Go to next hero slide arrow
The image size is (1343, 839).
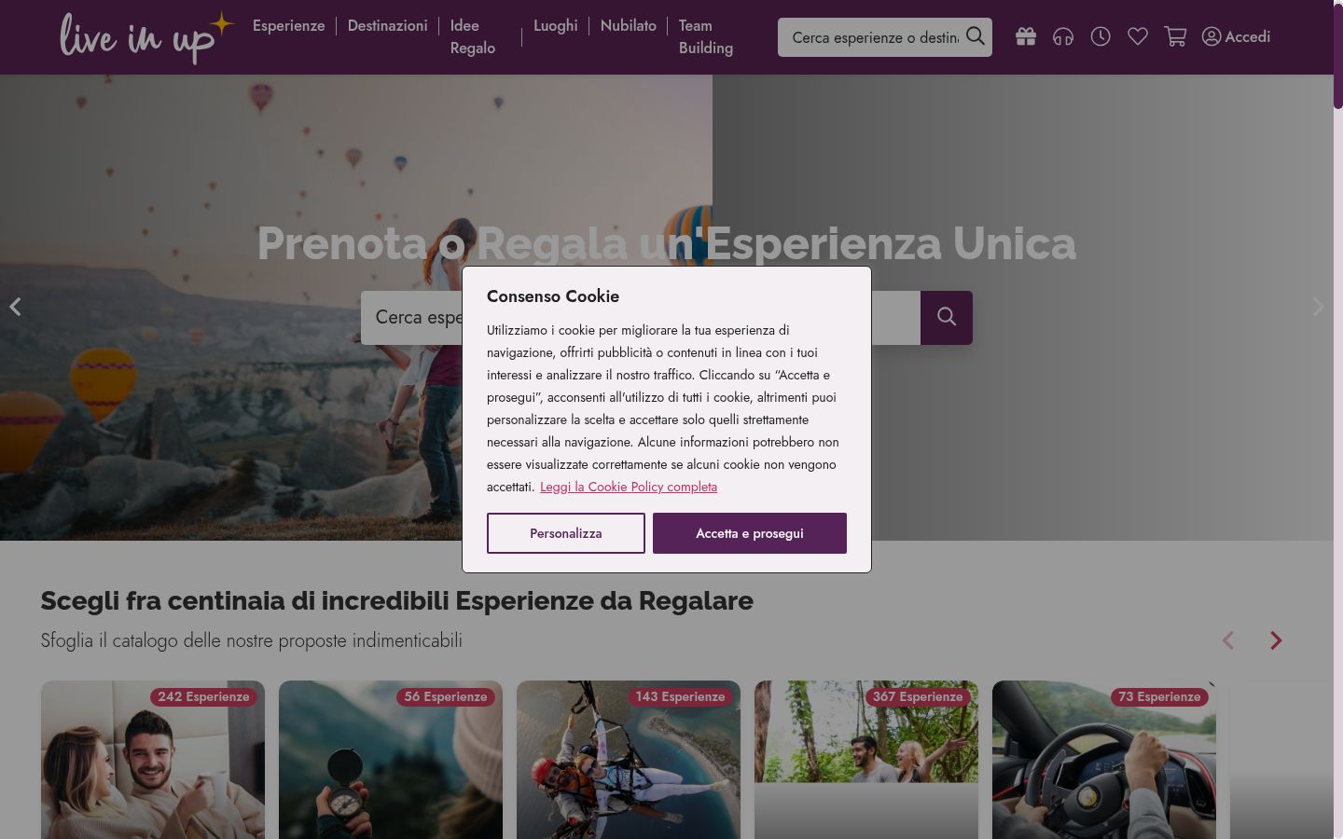pyautogui.click(x=1318, y=307)
